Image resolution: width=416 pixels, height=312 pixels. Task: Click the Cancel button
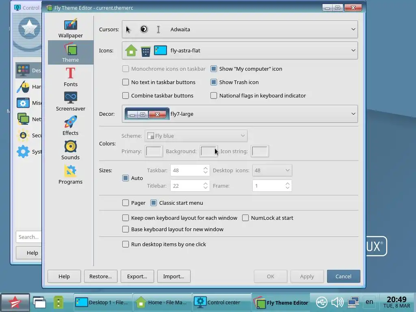click(x=344, y=276)
